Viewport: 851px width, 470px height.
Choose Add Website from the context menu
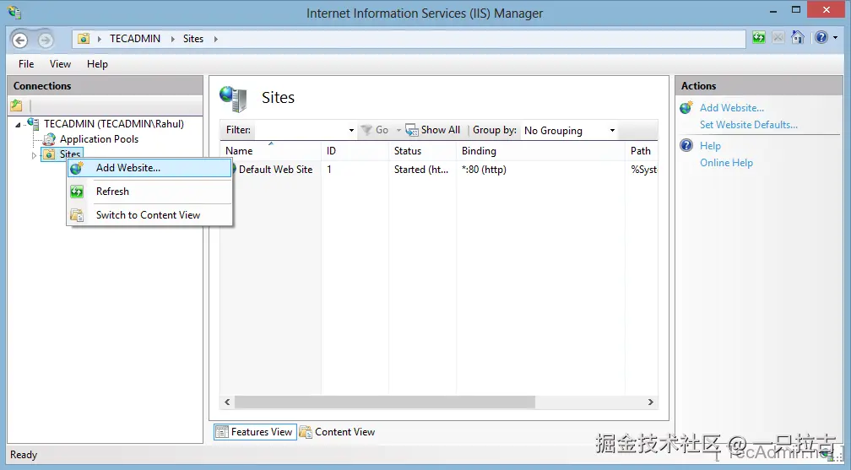click(149, 168)
